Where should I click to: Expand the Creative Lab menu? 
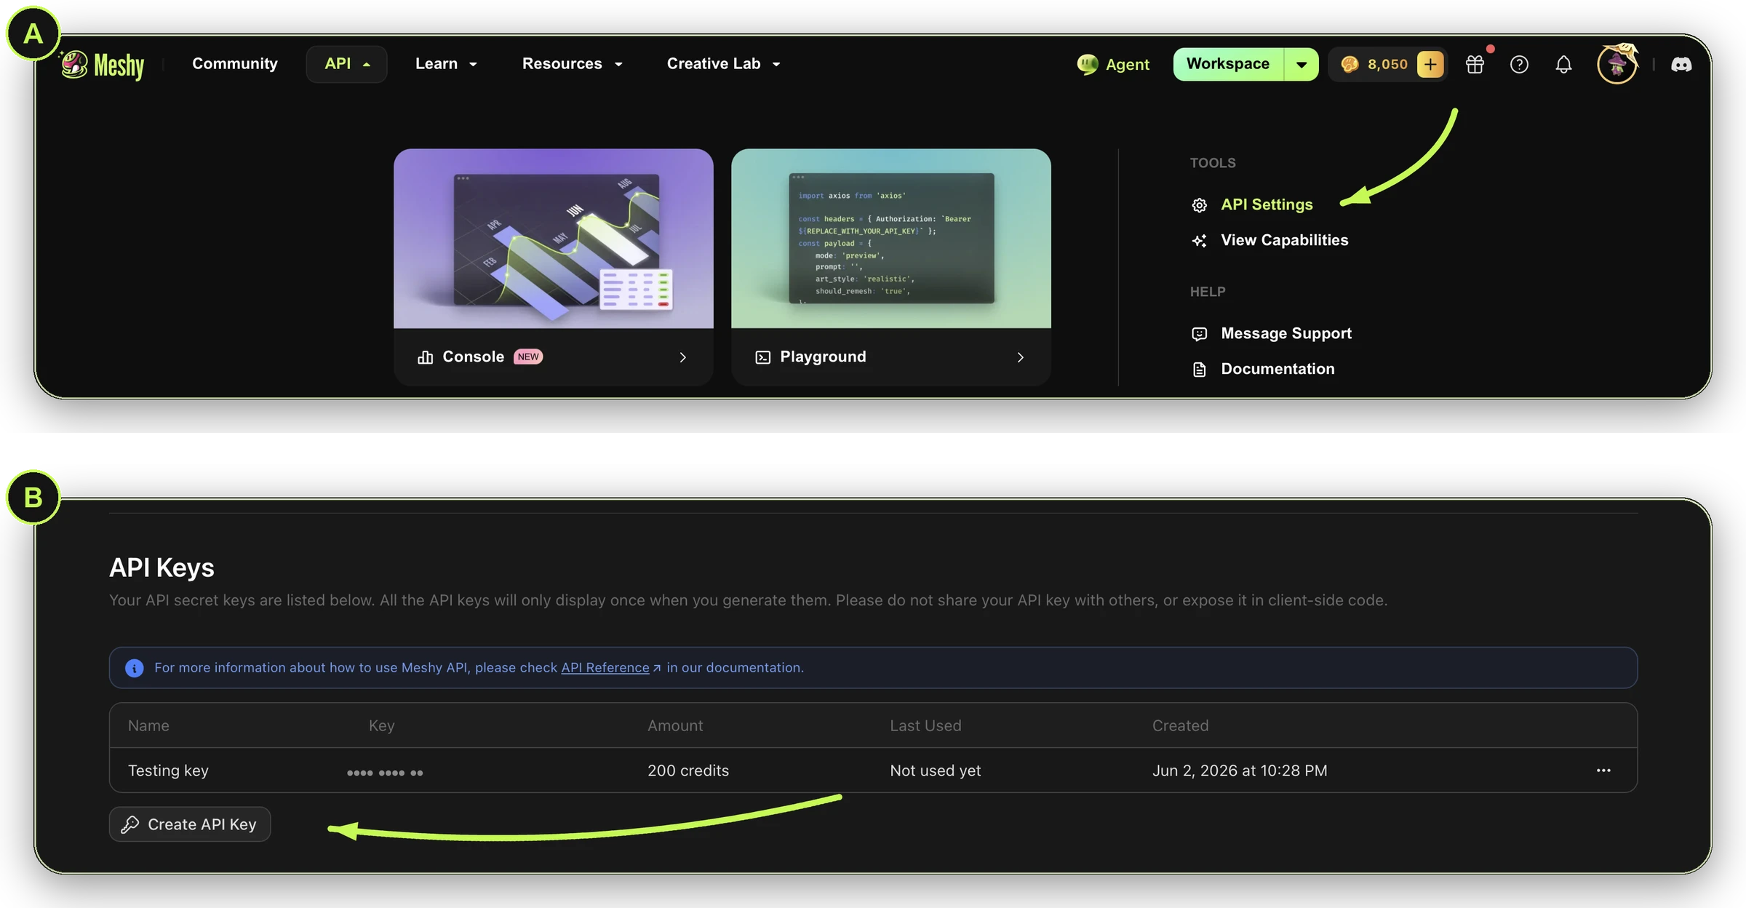(x=723, y=64)
